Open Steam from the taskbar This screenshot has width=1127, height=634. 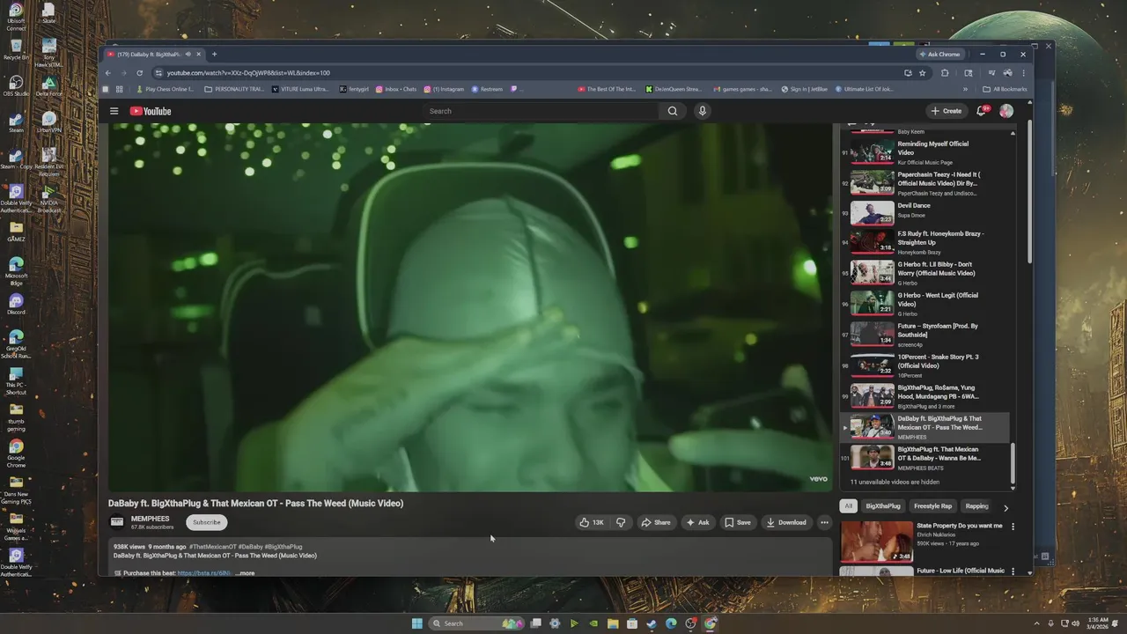pos(652,623)
